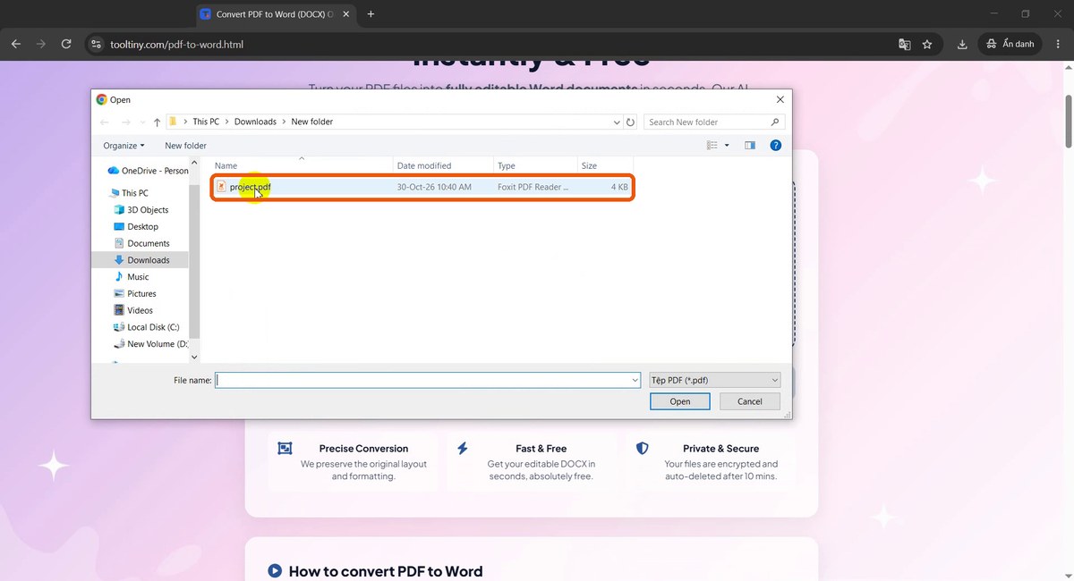
Task: Open Local Disk (C:) drive
Action: pos(146,327)
